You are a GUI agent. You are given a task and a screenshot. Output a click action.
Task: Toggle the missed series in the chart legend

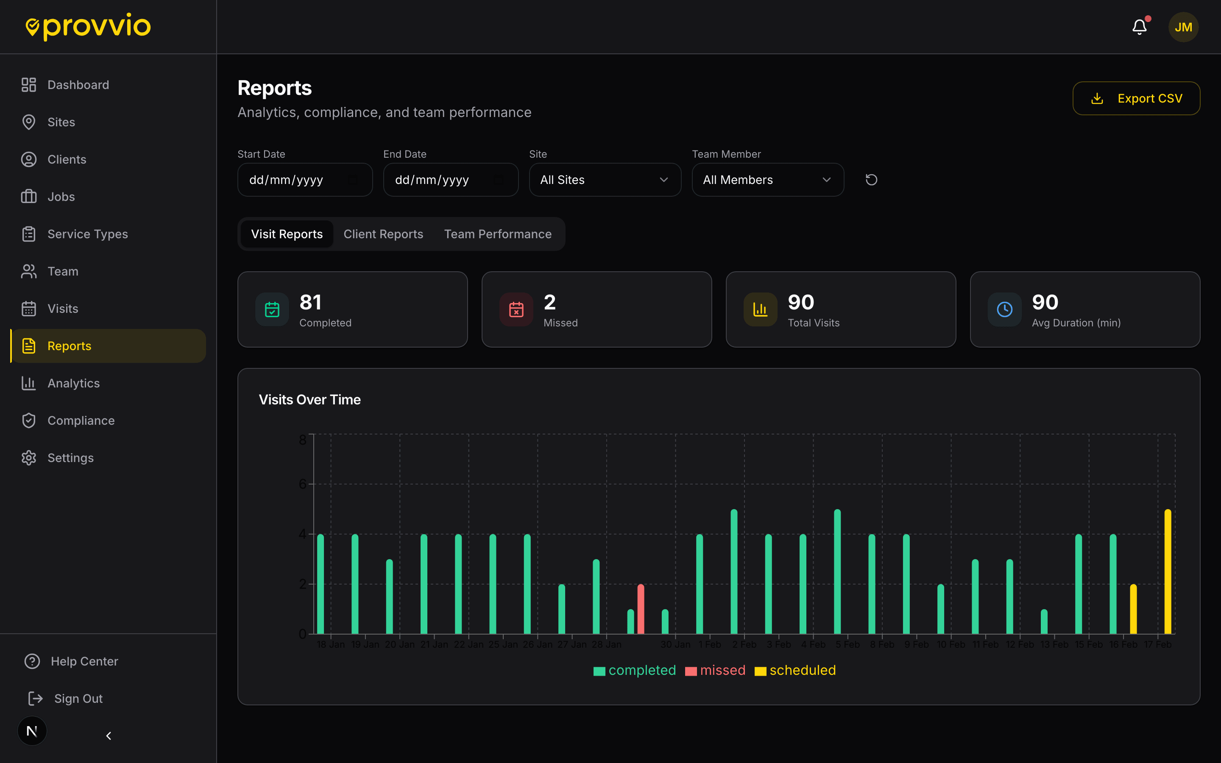(x=714, y=670)
